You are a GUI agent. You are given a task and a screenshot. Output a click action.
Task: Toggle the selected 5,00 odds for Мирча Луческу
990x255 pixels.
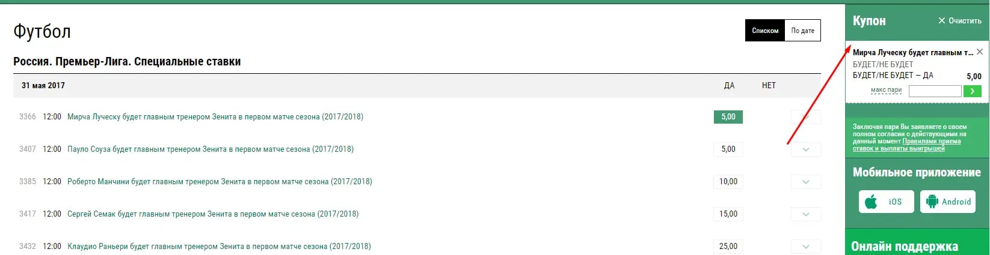728,117
